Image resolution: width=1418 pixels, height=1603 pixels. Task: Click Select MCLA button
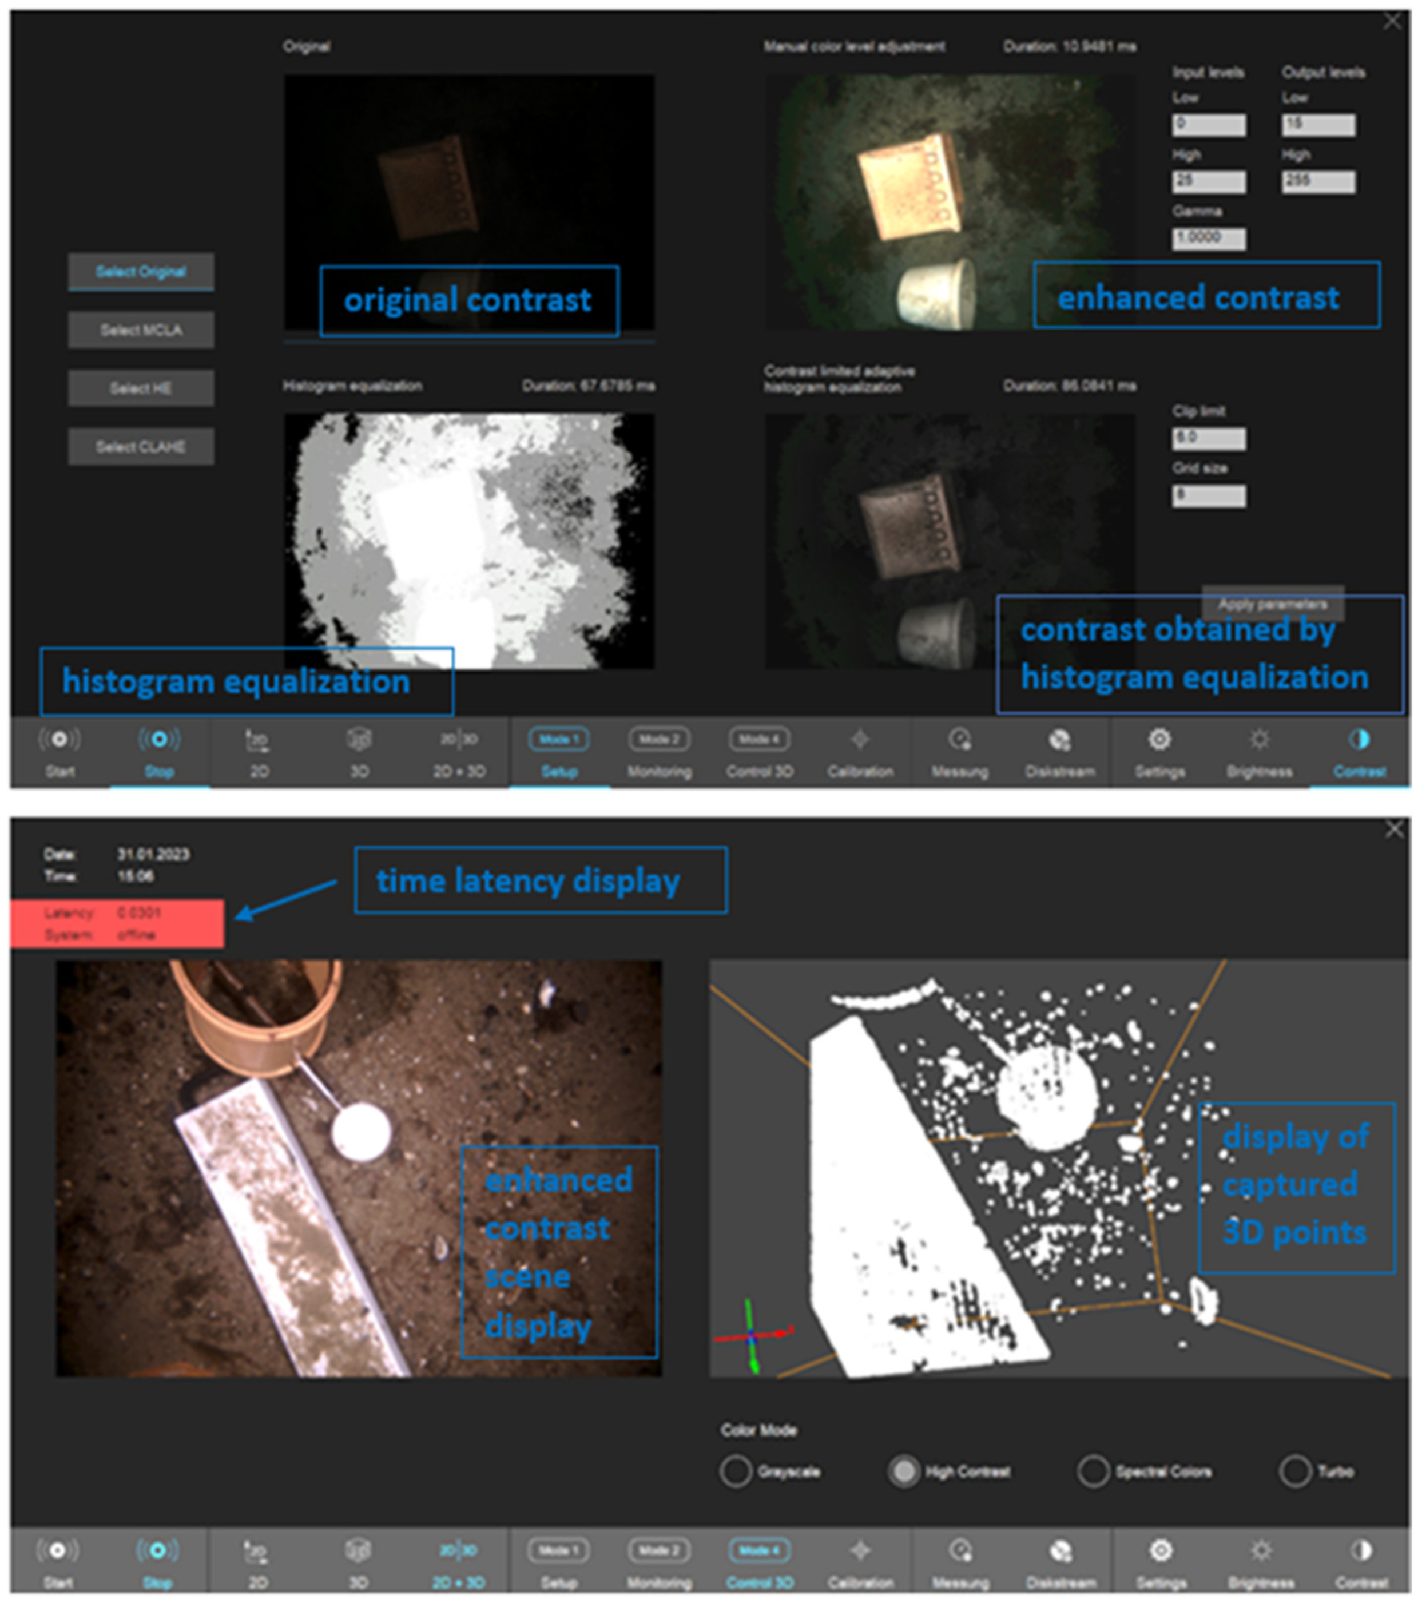141,330
